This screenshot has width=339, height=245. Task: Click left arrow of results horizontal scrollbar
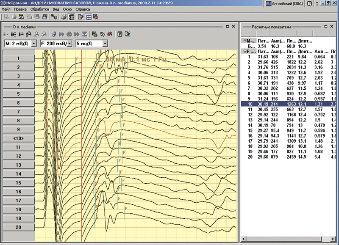[244, 239]
